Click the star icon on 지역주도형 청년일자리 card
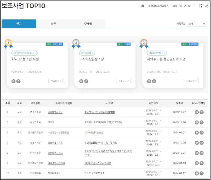211x180 pixels. pos(154,81)
